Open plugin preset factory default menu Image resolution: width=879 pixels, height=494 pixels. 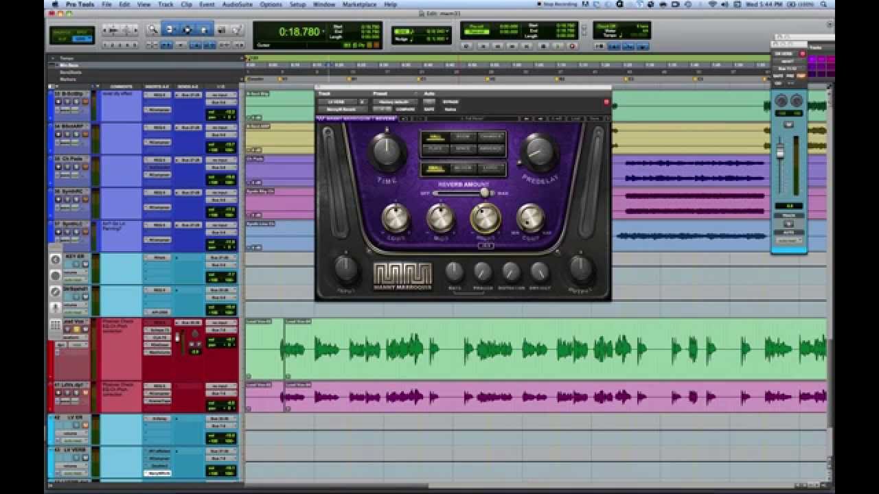(395, 102)
